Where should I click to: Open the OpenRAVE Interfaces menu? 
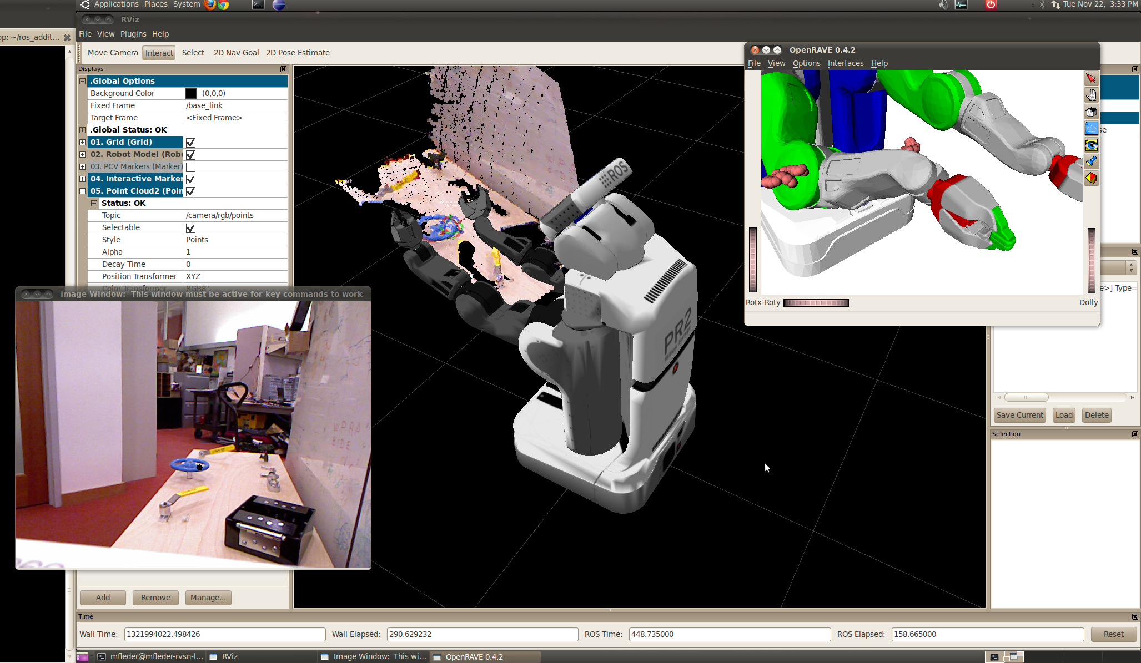point(846,63)
